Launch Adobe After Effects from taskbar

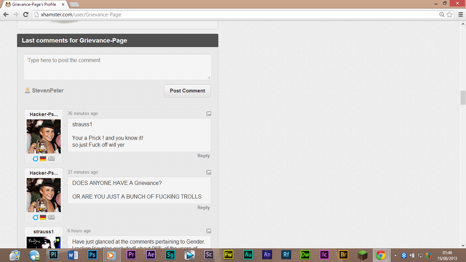coord(151,255)
